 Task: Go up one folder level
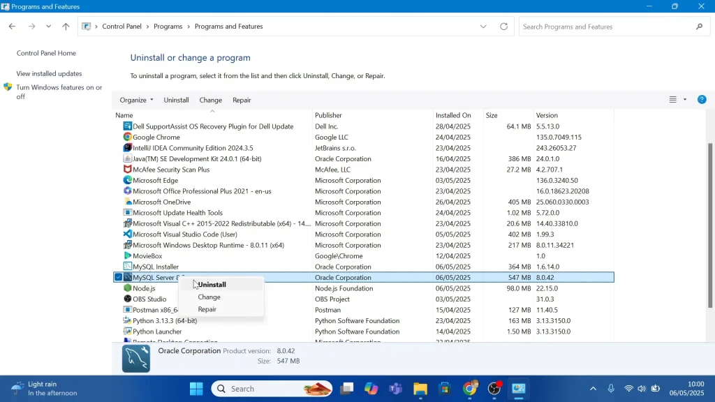[66, 27]
